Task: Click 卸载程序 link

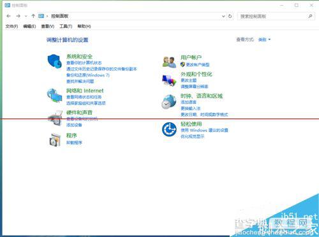Action: [x=74, y=143]
